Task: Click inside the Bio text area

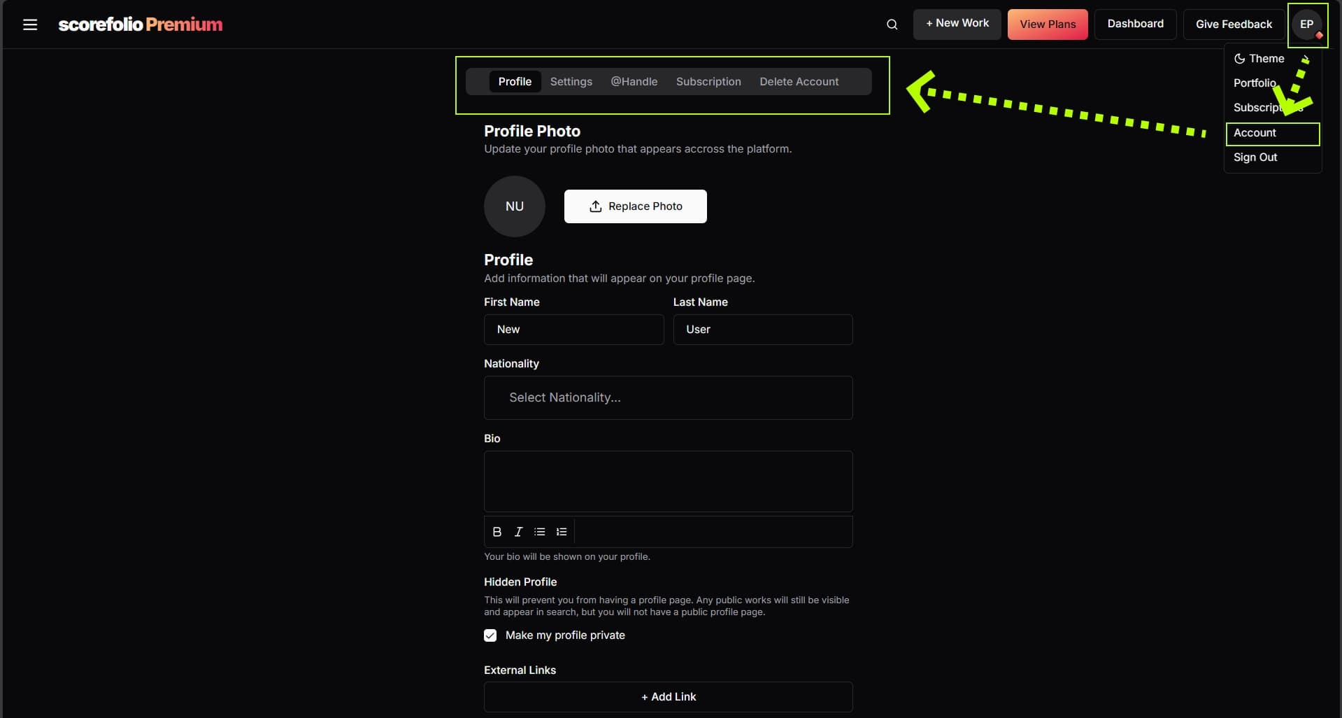Action: tap(669, 481)
